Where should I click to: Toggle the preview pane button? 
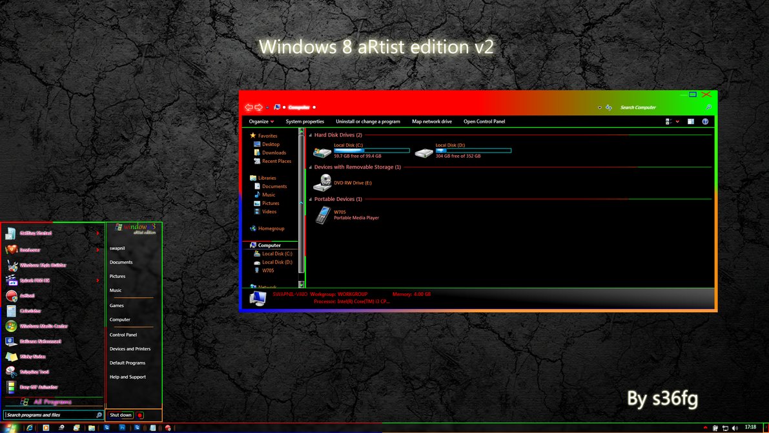(691, 121)
